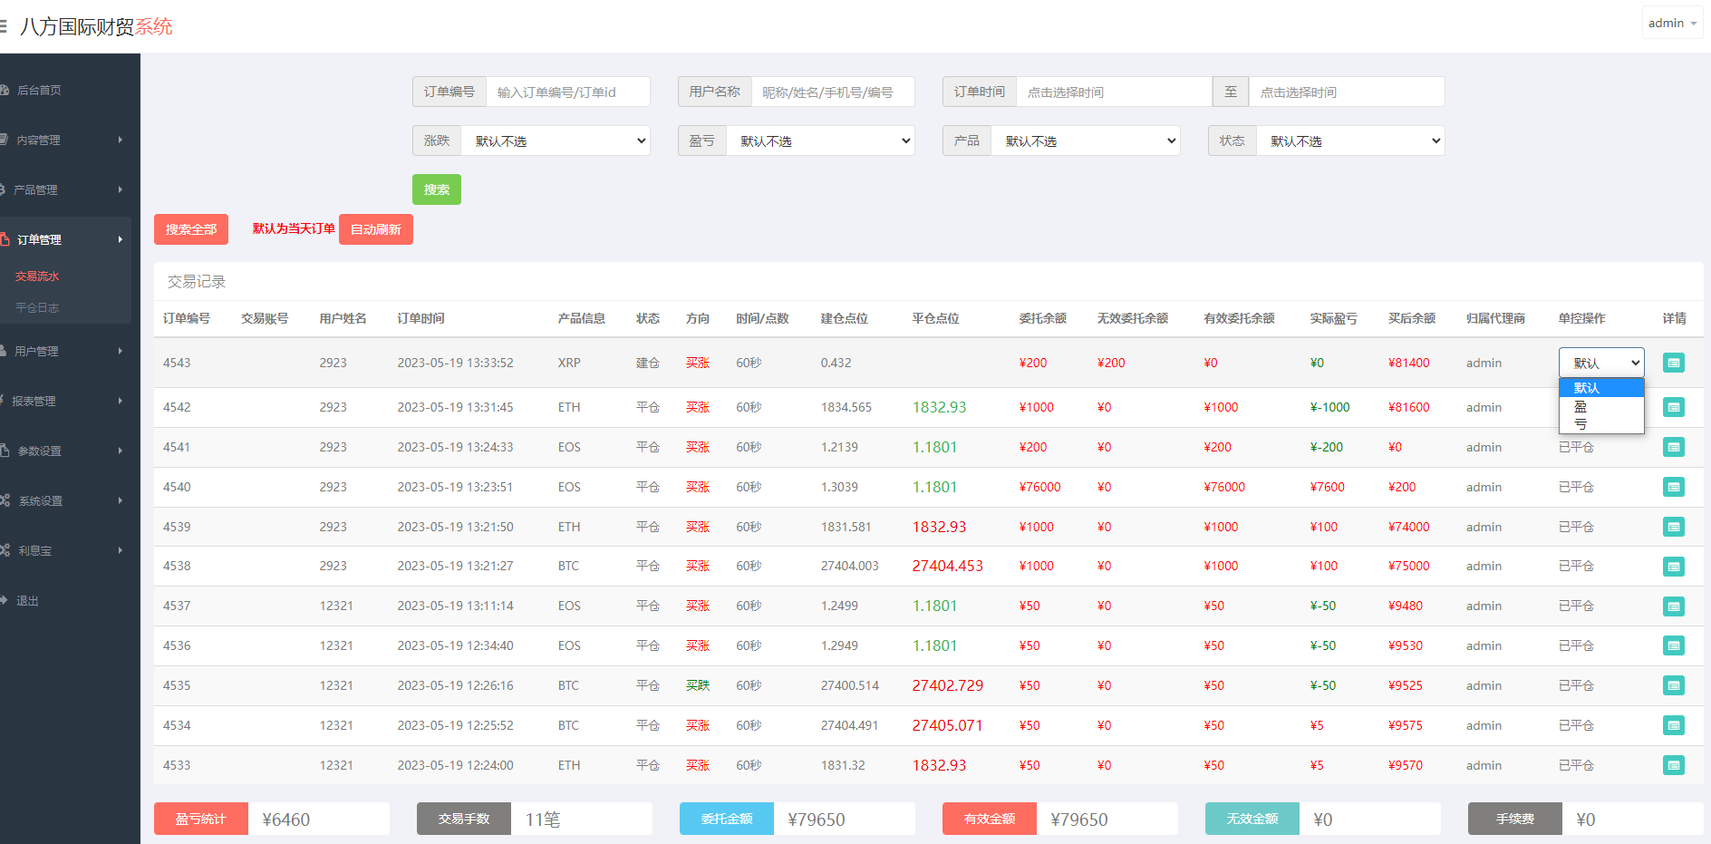Open the 状态 filter dropdown

coord(1350,141)
